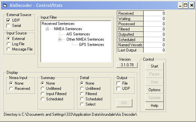Choose Scheduled under Detail
This screenshot has width=196, height=122.
82,99
